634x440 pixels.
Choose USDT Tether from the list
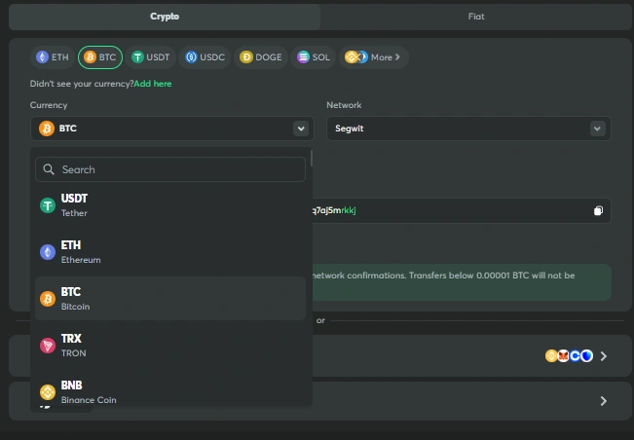(170, 205)
